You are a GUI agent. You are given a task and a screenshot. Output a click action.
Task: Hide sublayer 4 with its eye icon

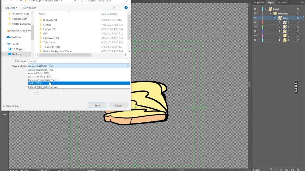(x=255, y=27)
